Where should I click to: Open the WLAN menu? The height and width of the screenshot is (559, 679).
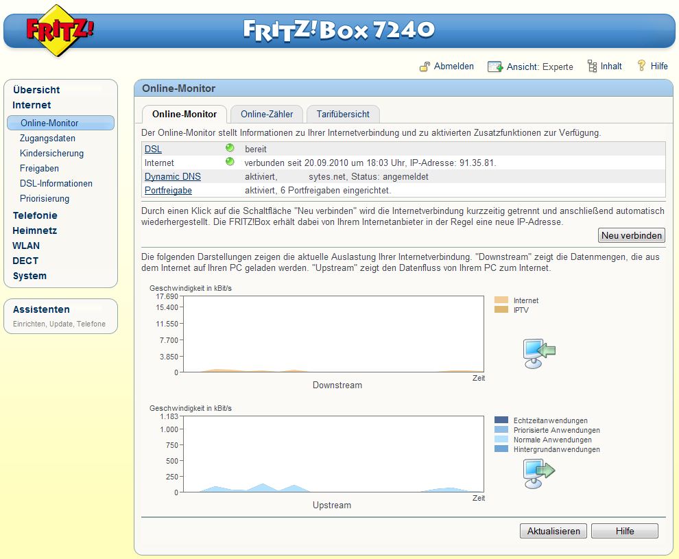pyautogui.click(x=26, y=246)
